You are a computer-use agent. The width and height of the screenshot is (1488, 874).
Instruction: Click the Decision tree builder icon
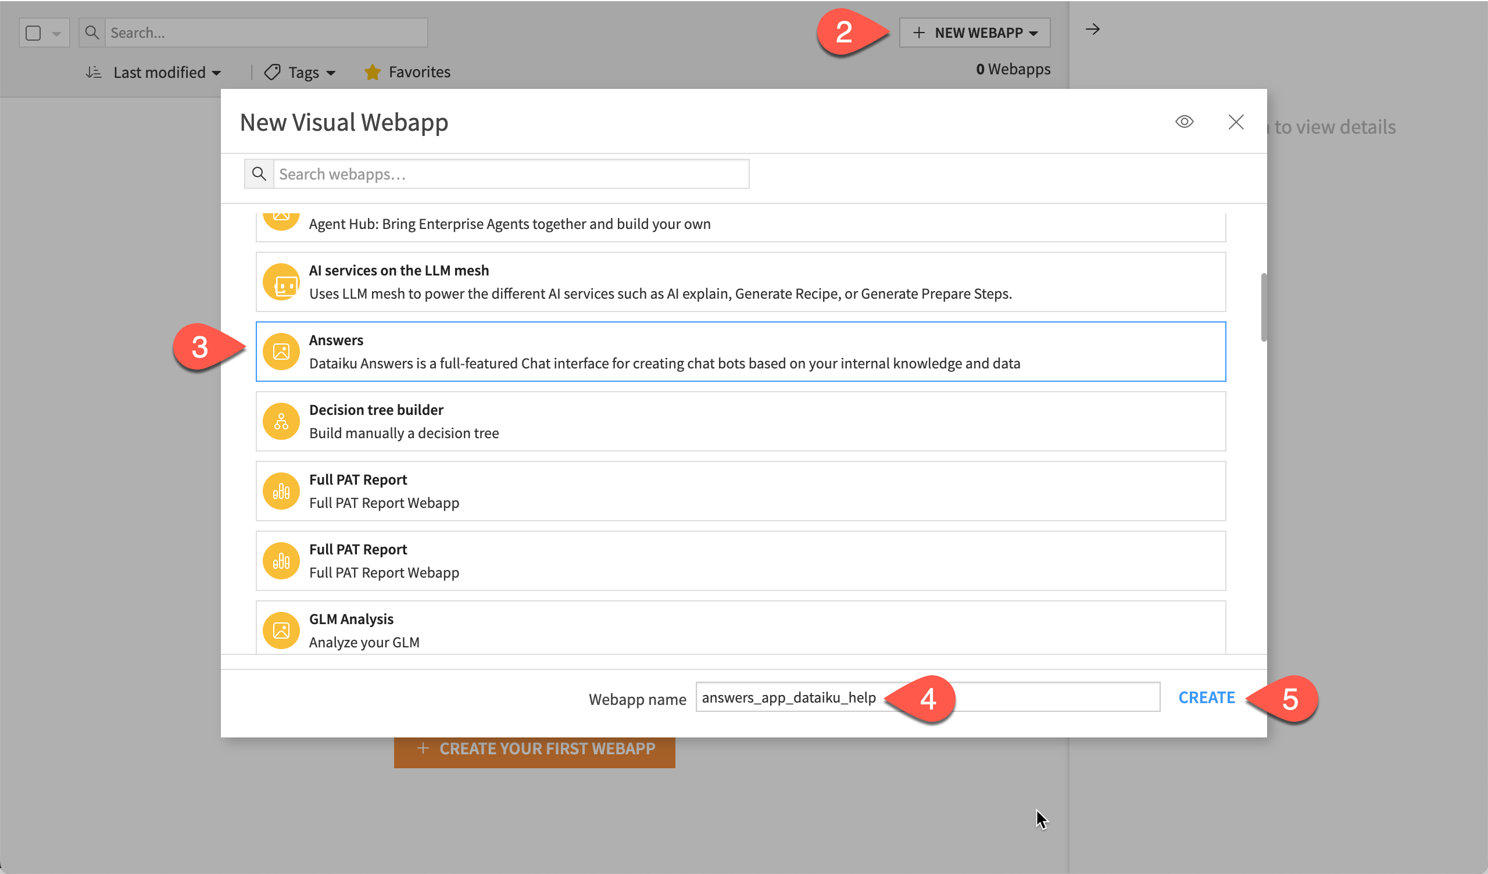point(282,421)
